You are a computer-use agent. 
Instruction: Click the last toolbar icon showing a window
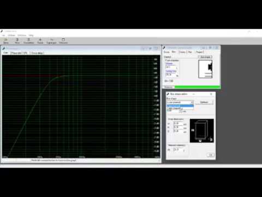click(63, 41)
